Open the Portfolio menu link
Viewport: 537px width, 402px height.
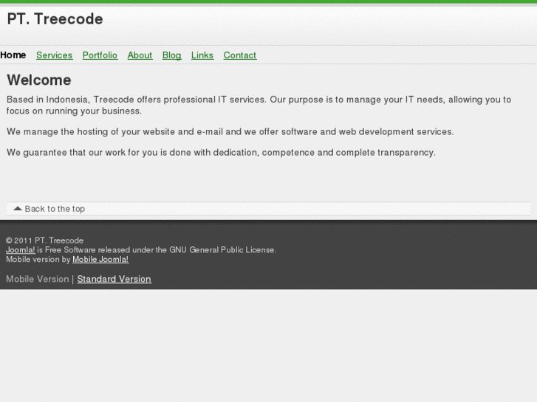(x=100, y=55)
